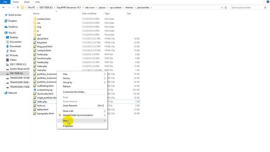Click chevron after themes in address path
The image size is (270, 152).
[135, 8]
